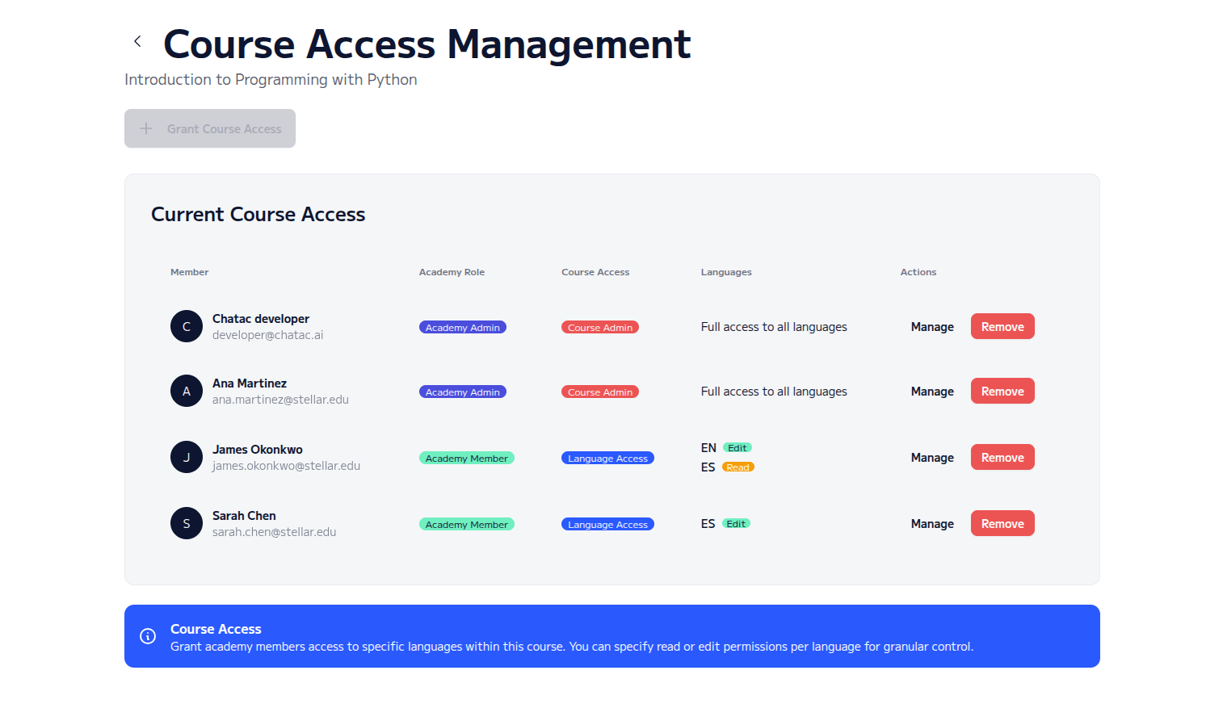The height and width of the screenshot is (708, 1223).
Task: Click the info icon in the Course Access banner
Action: coord(147,636)
